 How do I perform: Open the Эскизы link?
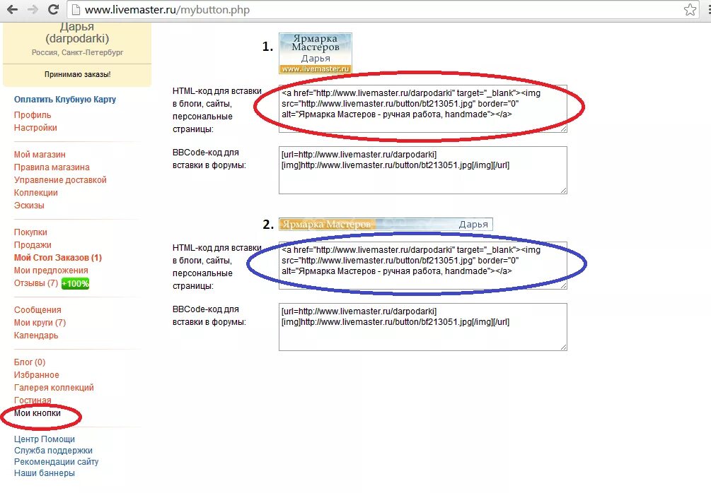[29, 205]
